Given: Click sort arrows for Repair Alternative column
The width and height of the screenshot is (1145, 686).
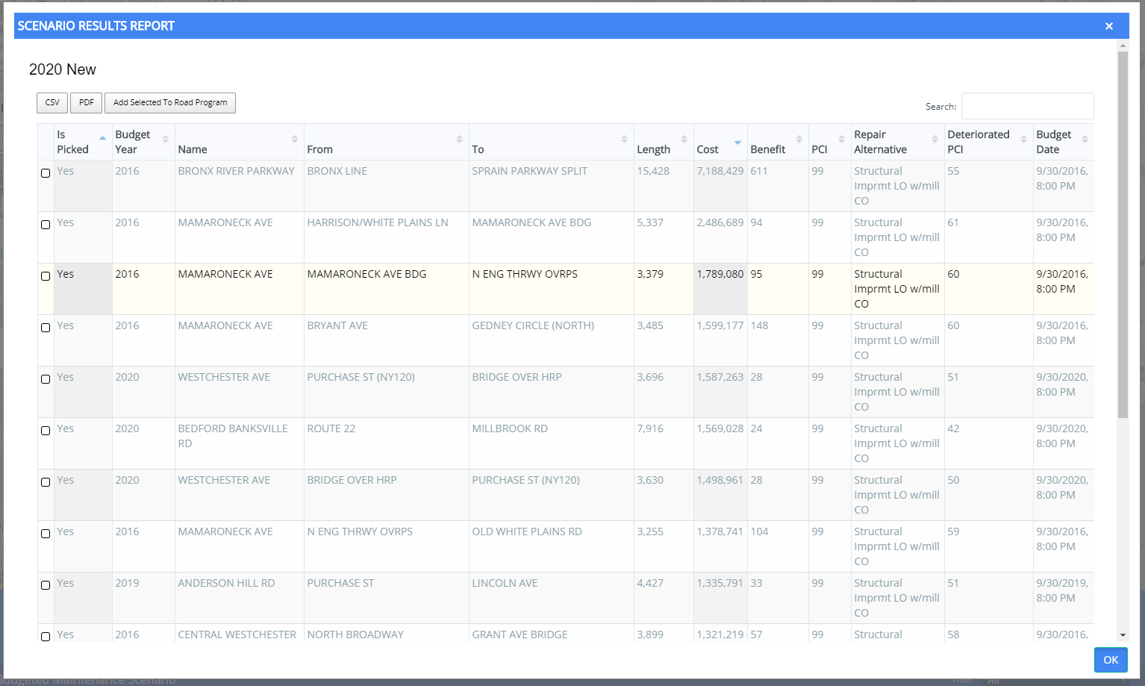Looking at the screenshot, I should [935, 140].
